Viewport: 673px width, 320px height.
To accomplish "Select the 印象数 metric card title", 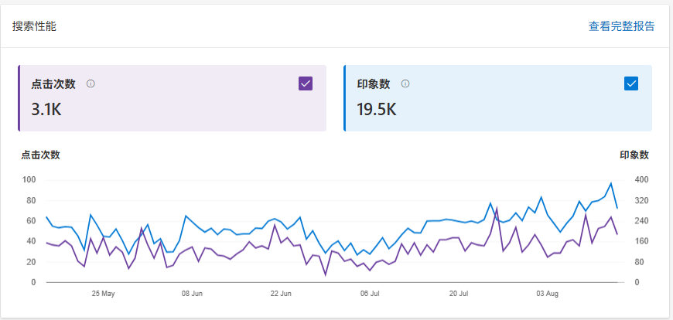I will click(x=374, y=83).
